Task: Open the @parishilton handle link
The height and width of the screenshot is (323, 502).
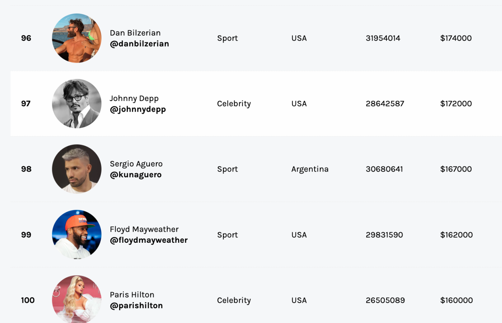Action: (136, 305)
